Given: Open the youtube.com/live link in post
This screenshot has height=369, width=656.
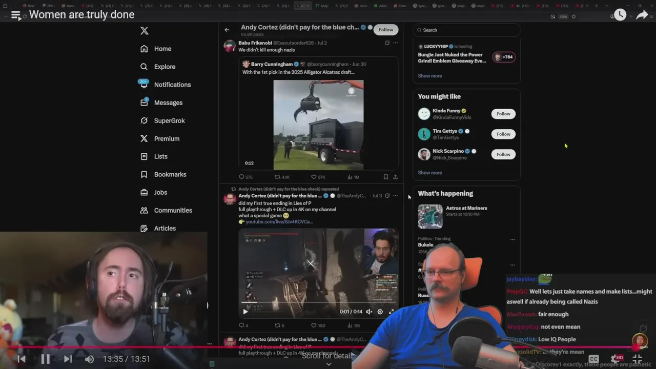Looking at the screenshot, I should pos(279,222).
